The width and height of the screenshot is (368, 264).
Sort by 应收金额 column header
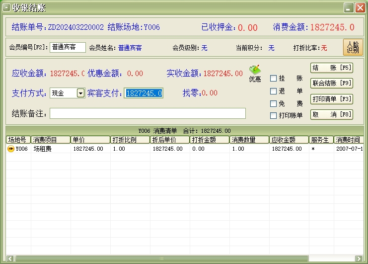click(x=289, y=140)
